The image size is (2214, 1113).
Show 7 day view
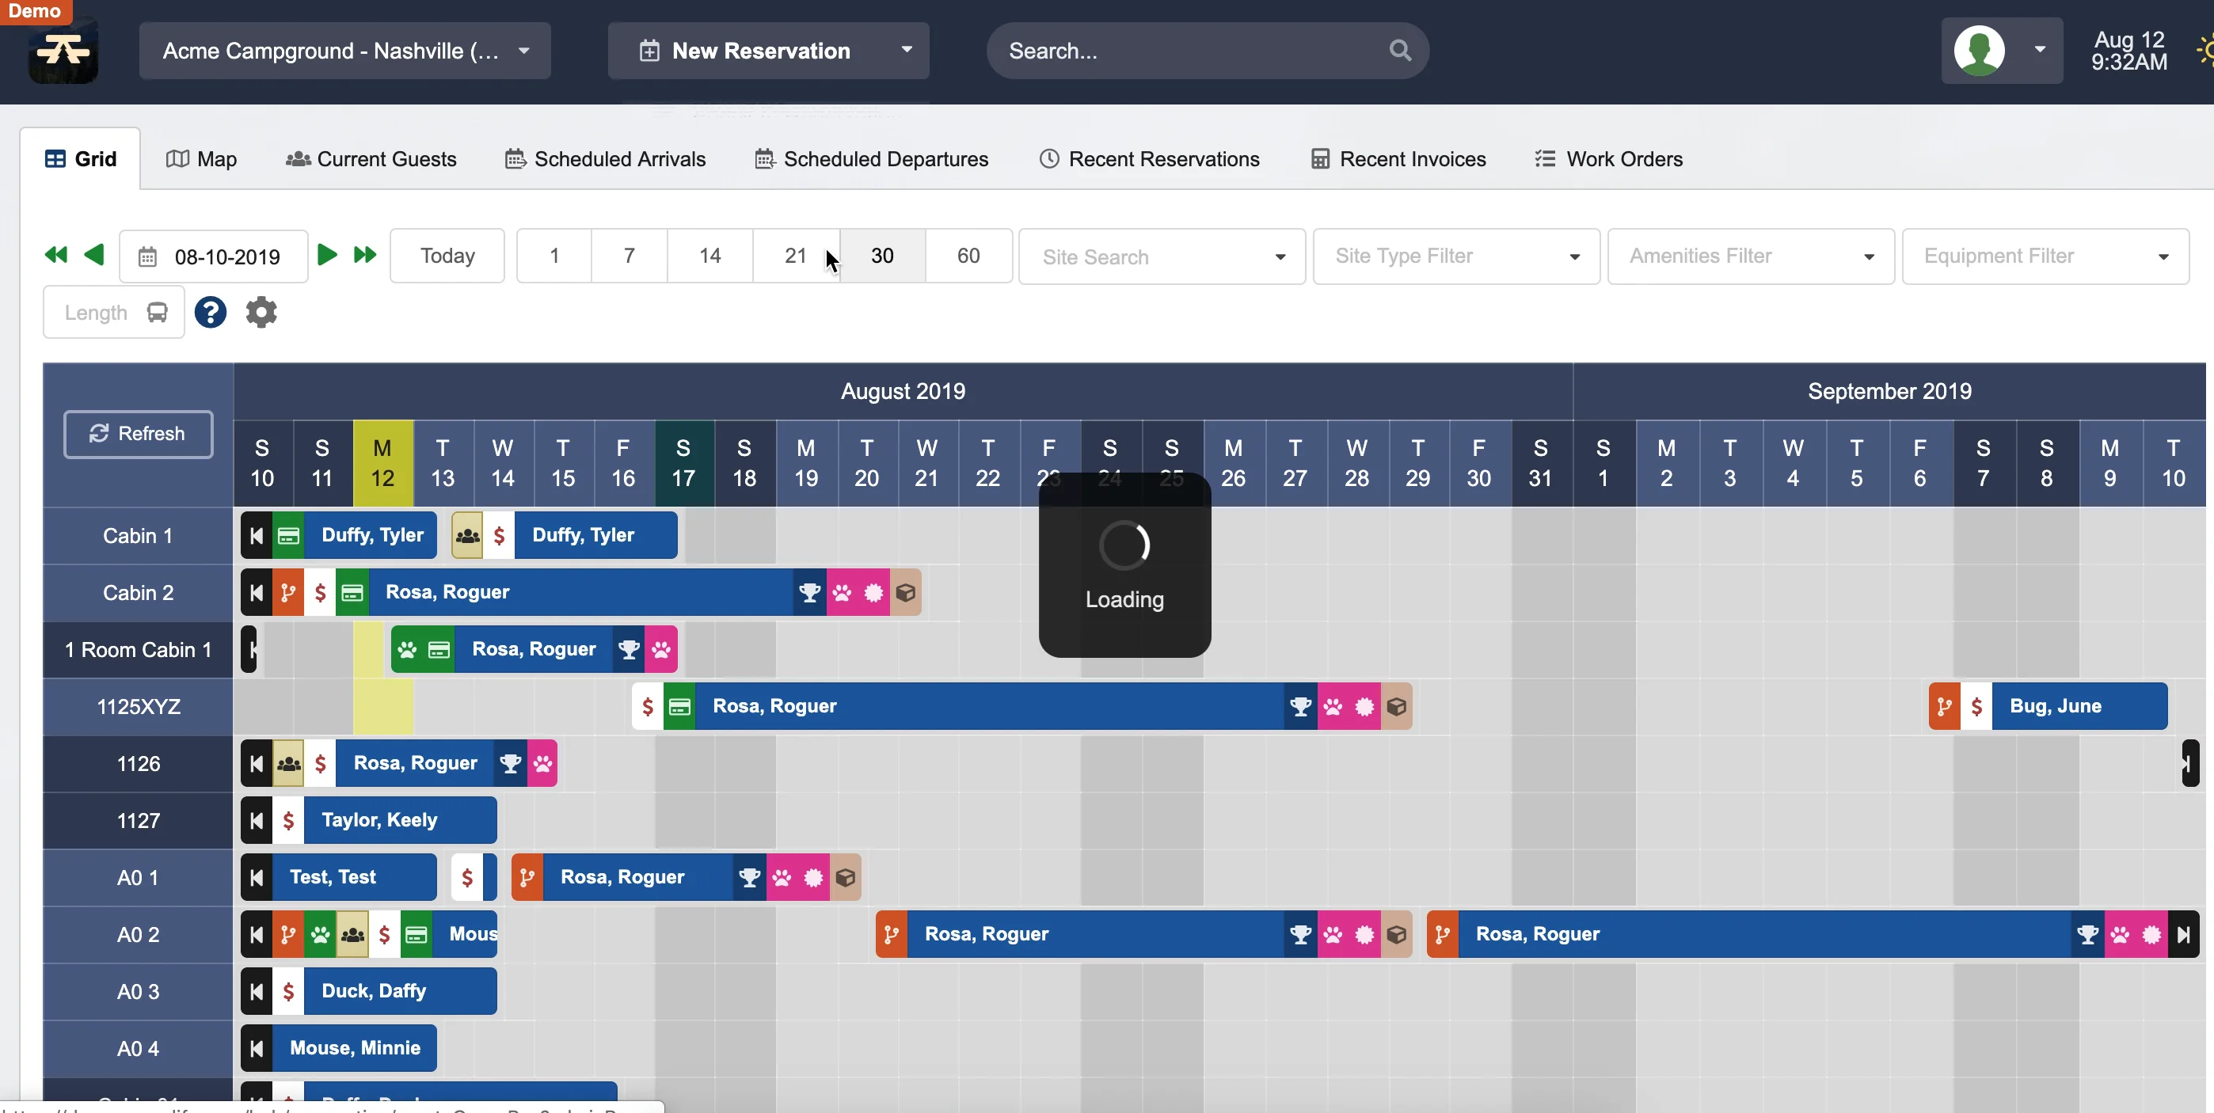630,255
